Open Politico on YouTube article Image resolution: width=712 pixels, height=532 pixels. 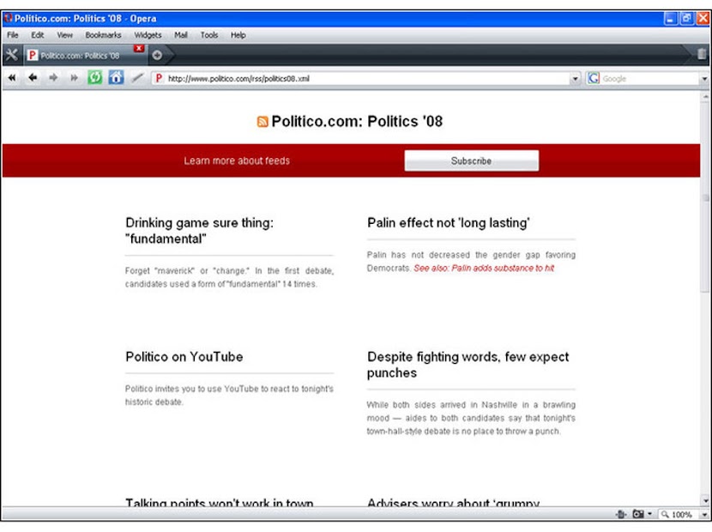[x=184, y=357]
